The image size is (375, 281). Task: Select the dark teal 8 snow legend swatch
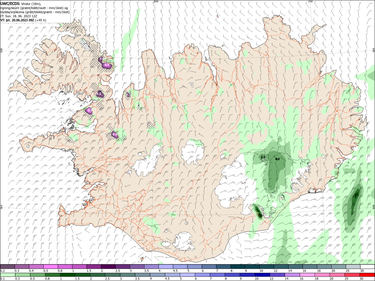click(x=238, y=267)
